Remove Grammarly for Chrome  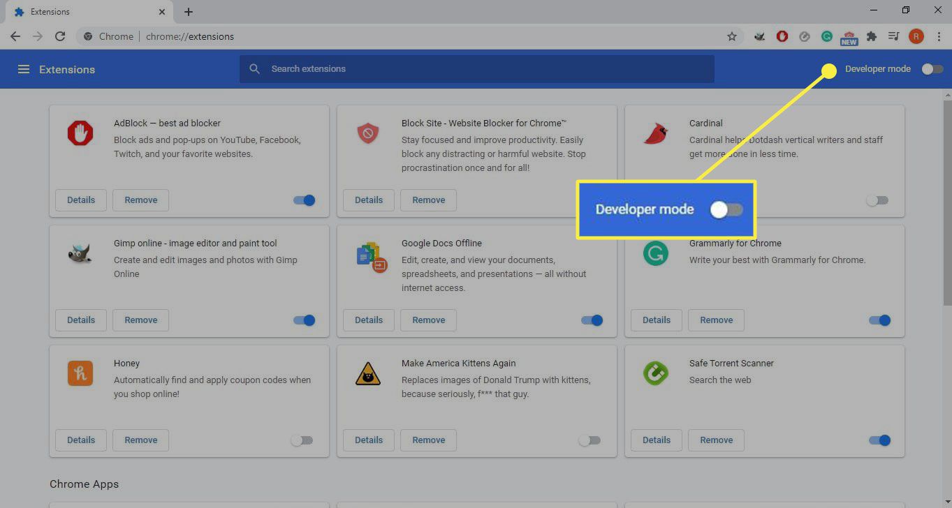pos(717,320)
